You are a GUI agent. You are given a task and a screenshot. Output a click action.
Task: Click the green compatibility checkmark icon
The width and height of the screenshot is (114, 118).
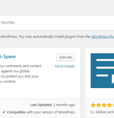4,112
